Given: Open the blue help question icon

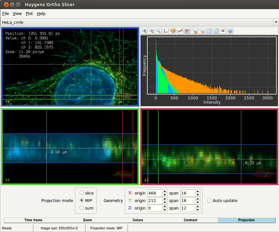Looking at the screenshot, I should click(x=230, y=31).
